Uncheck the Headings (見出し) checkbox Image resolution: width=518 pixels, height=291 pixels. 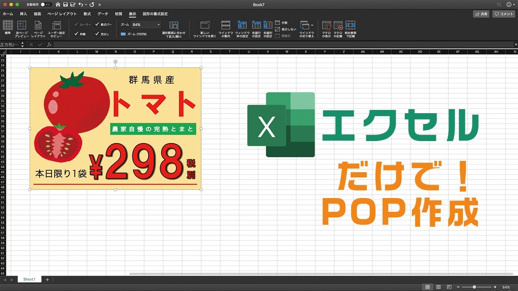tap(97, 34)
